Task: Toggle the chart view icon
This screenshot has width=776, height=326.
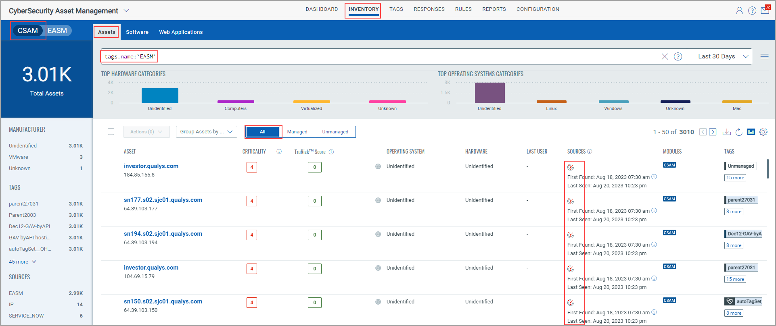Action: click(x=751, y=132)
